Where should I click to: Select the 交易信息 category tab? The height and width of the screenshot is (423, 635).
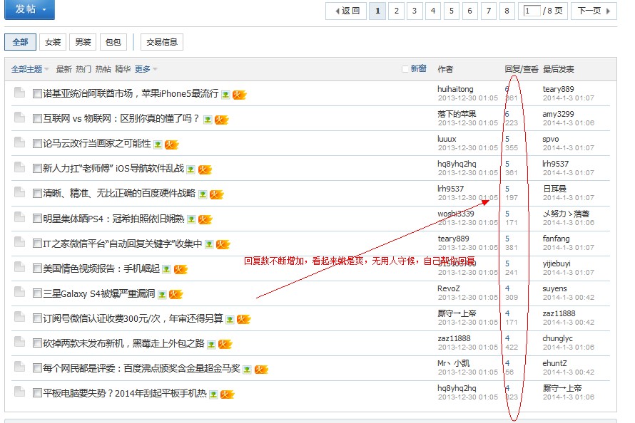(161, 42)
